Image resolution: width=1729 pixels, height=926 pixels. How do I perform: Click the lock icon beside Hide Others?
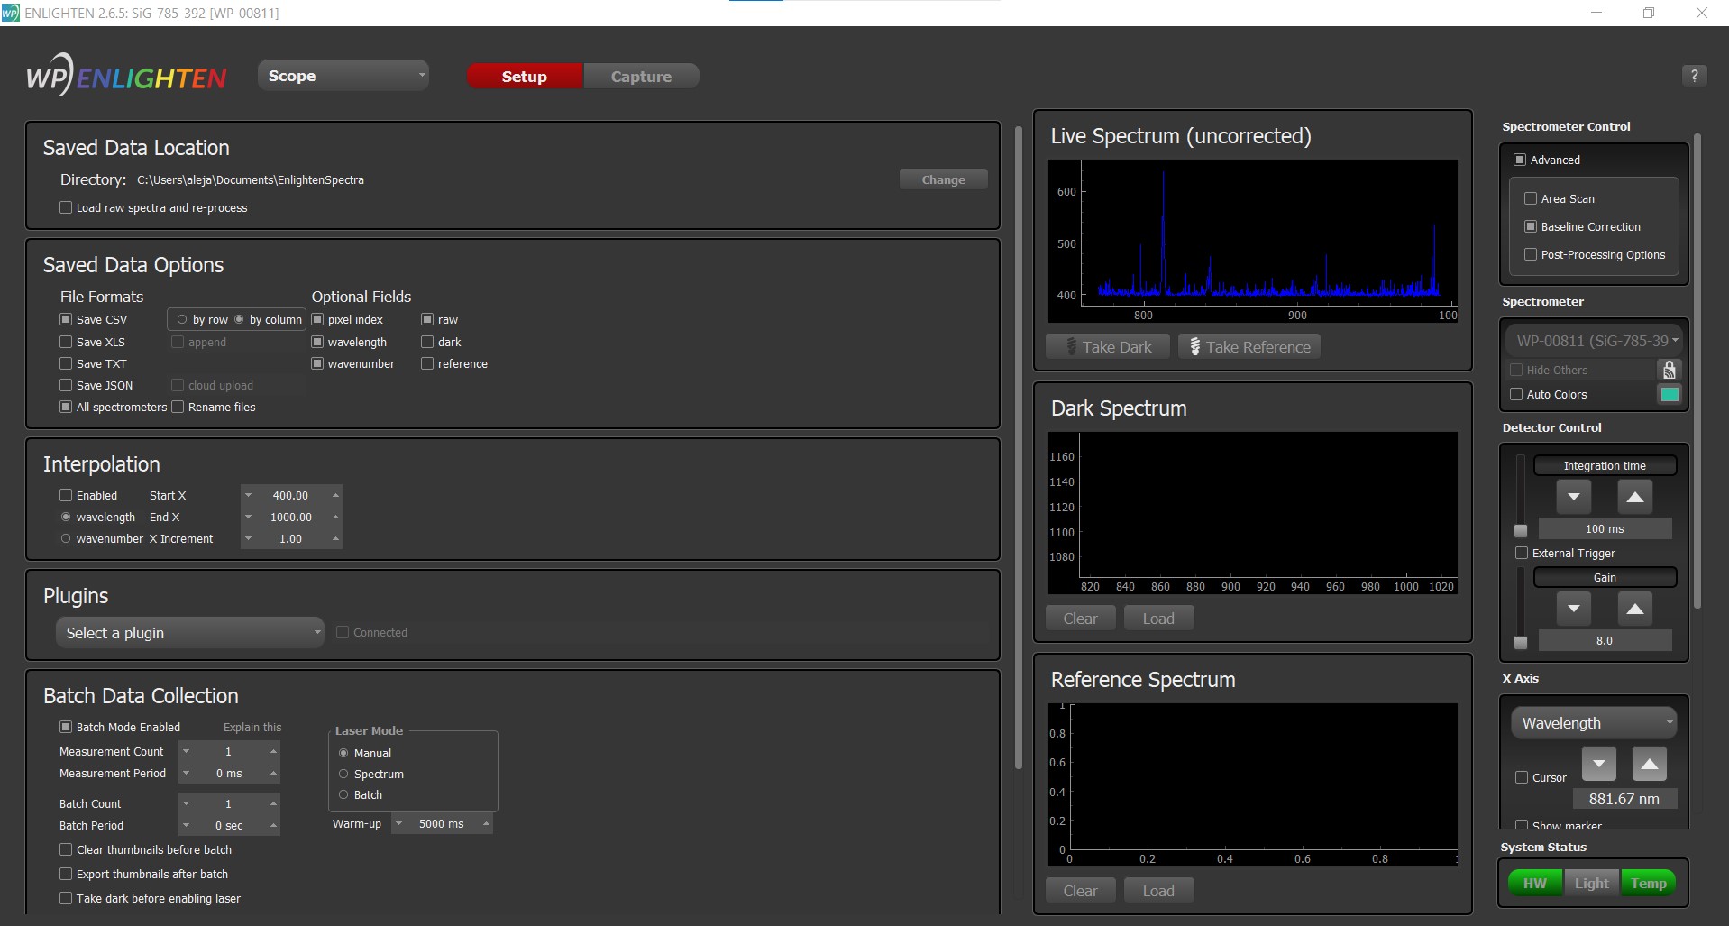[x=1669, y=370]
